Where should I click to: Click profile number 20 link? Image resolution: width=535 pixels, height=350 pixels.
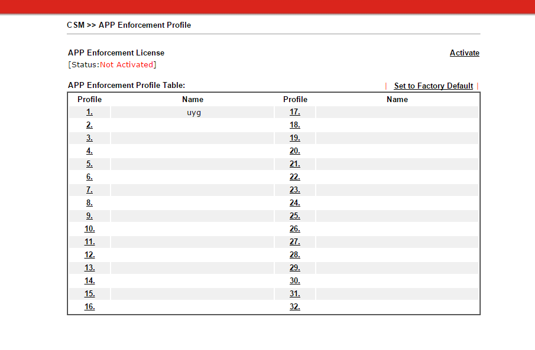(x=295, y=151)
